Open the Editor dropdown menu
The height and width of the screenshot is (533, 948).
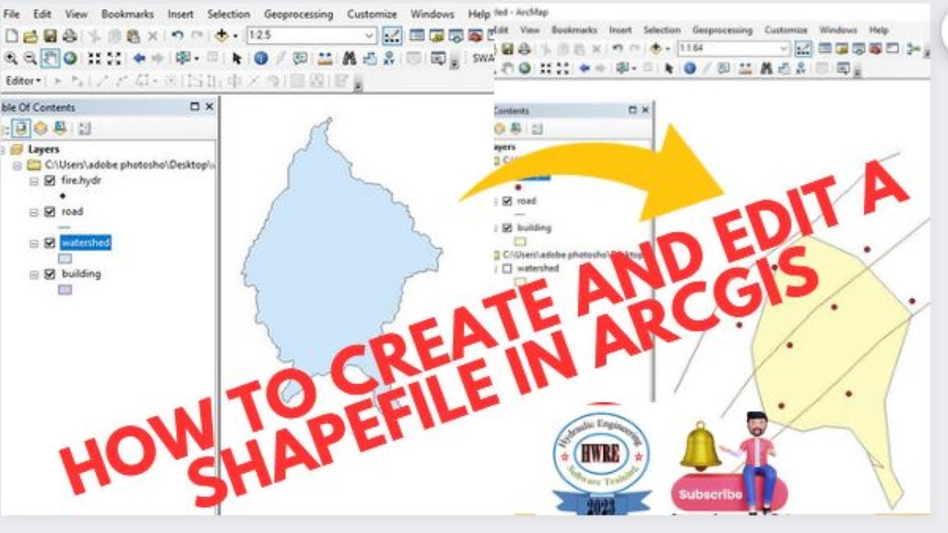[24, 81]
